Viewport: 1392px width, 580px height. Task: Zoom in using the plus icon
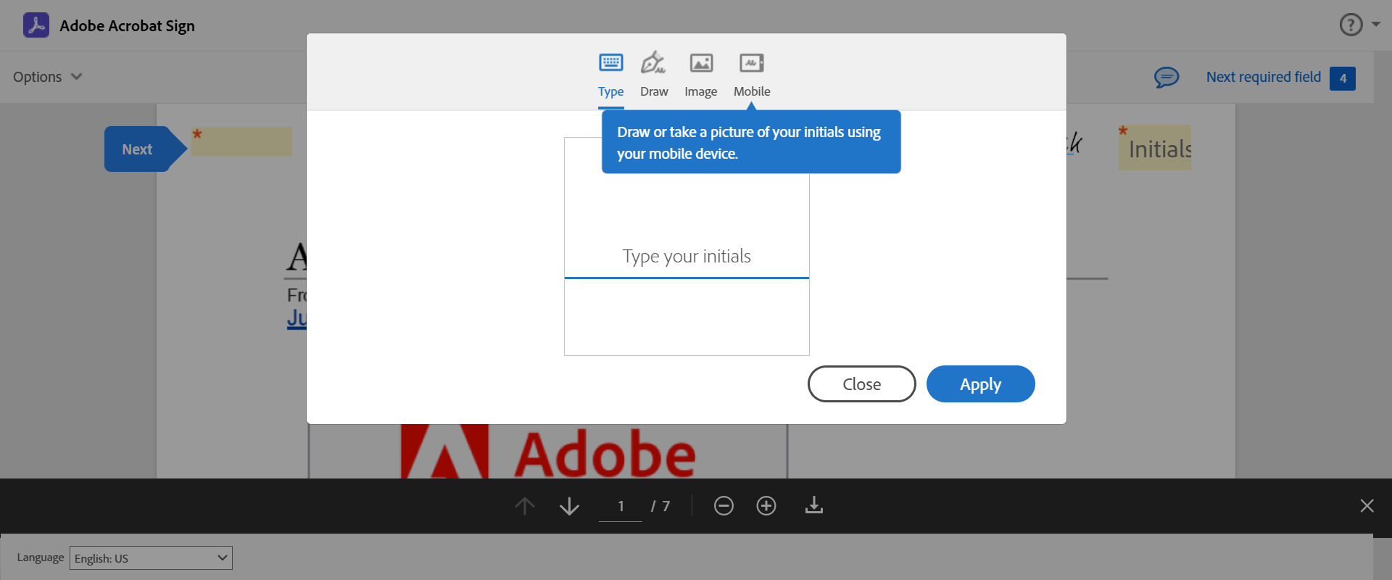pos(766,505)
